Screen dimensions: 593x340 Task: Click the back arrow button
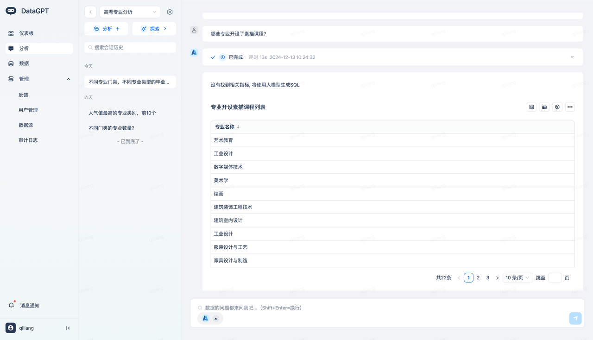point(90,12)
